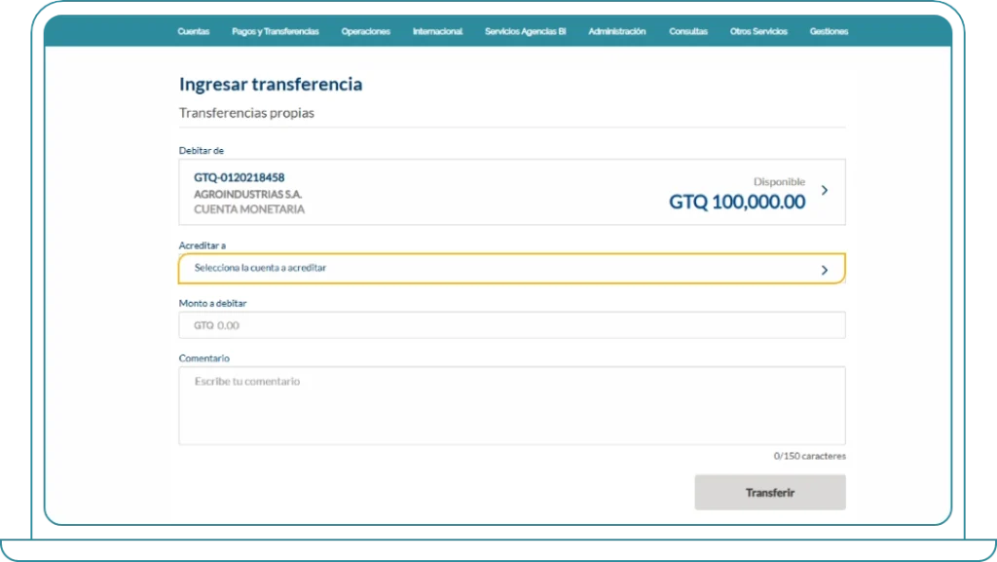Open the Selecciona la cuenta a acreditar dropdown

[487, 267]
